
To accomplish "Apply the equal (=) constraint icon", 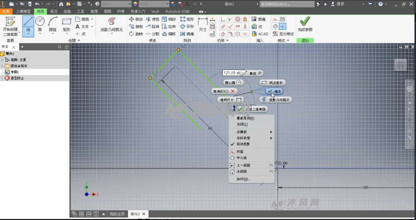I will [245, 34].
